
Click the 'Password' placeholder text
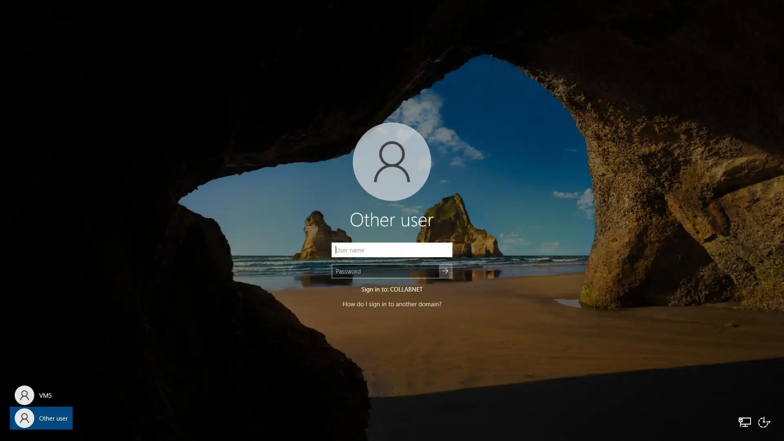(348, 272)
